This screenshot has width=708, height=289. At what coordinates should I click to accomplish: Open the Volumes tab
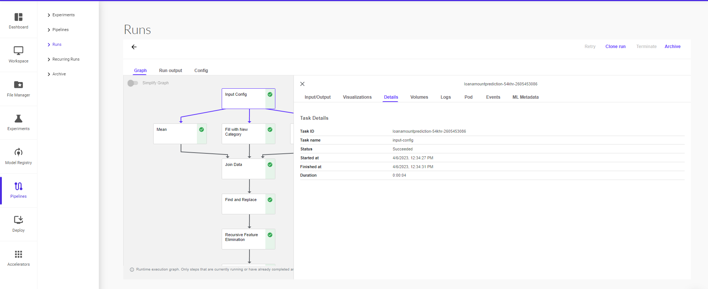click(x=419, y=97)
